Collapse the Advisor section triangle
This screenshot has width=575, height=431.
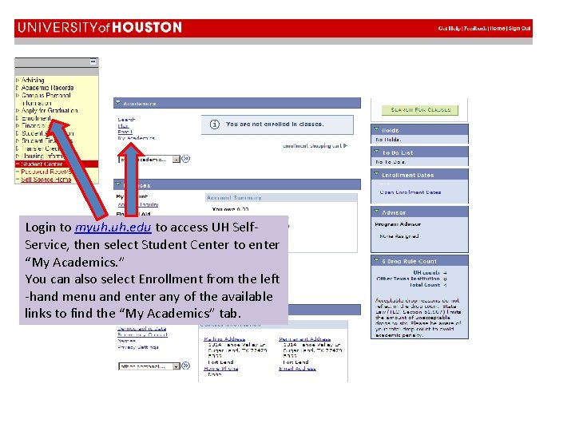point(376,212)
